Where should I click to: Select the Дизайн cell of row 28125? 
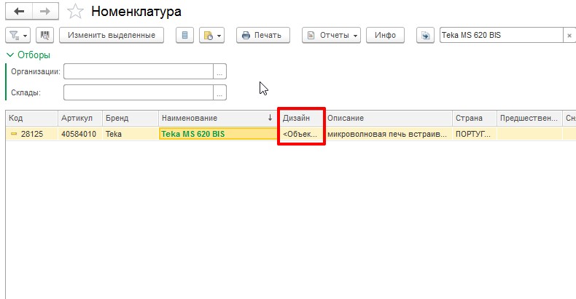[x=300, y=134]
